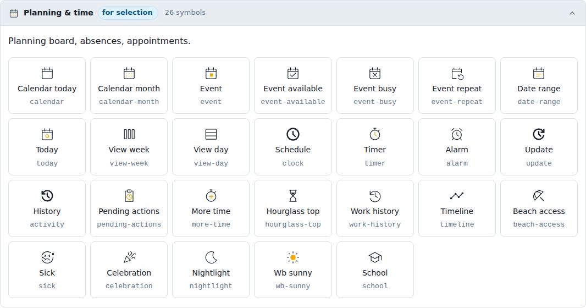Image resolution: width=586 pixels, height=308 pixels.
Task: Select the Alarm icon card
Action: 457,147
